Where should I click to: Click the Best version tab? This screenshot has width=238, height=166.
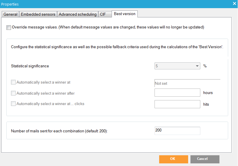point(125,14)
